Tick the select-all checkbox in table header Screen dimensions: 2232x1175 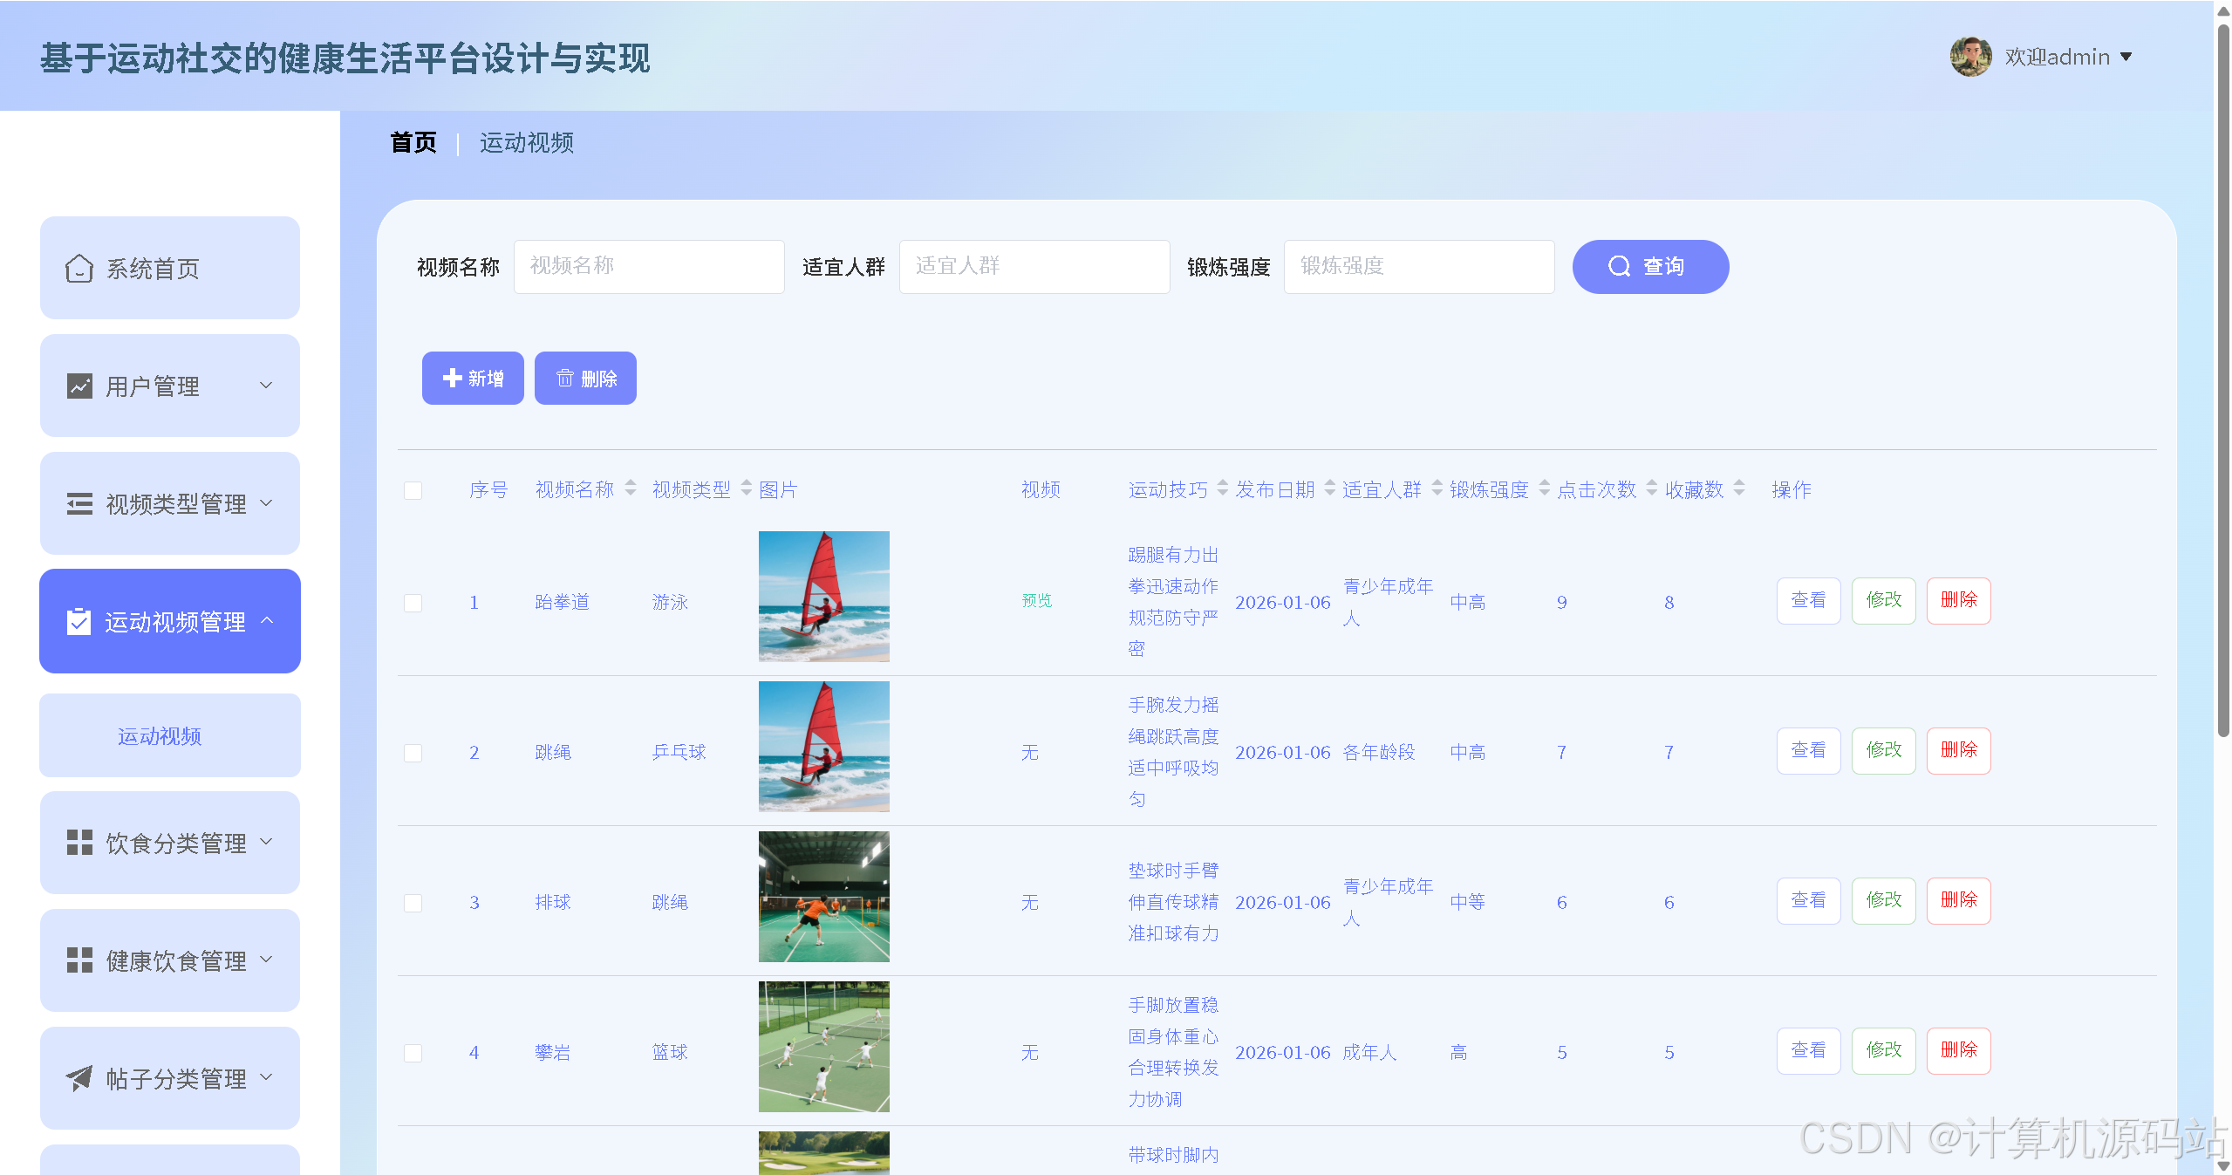(x=413, y=490)
